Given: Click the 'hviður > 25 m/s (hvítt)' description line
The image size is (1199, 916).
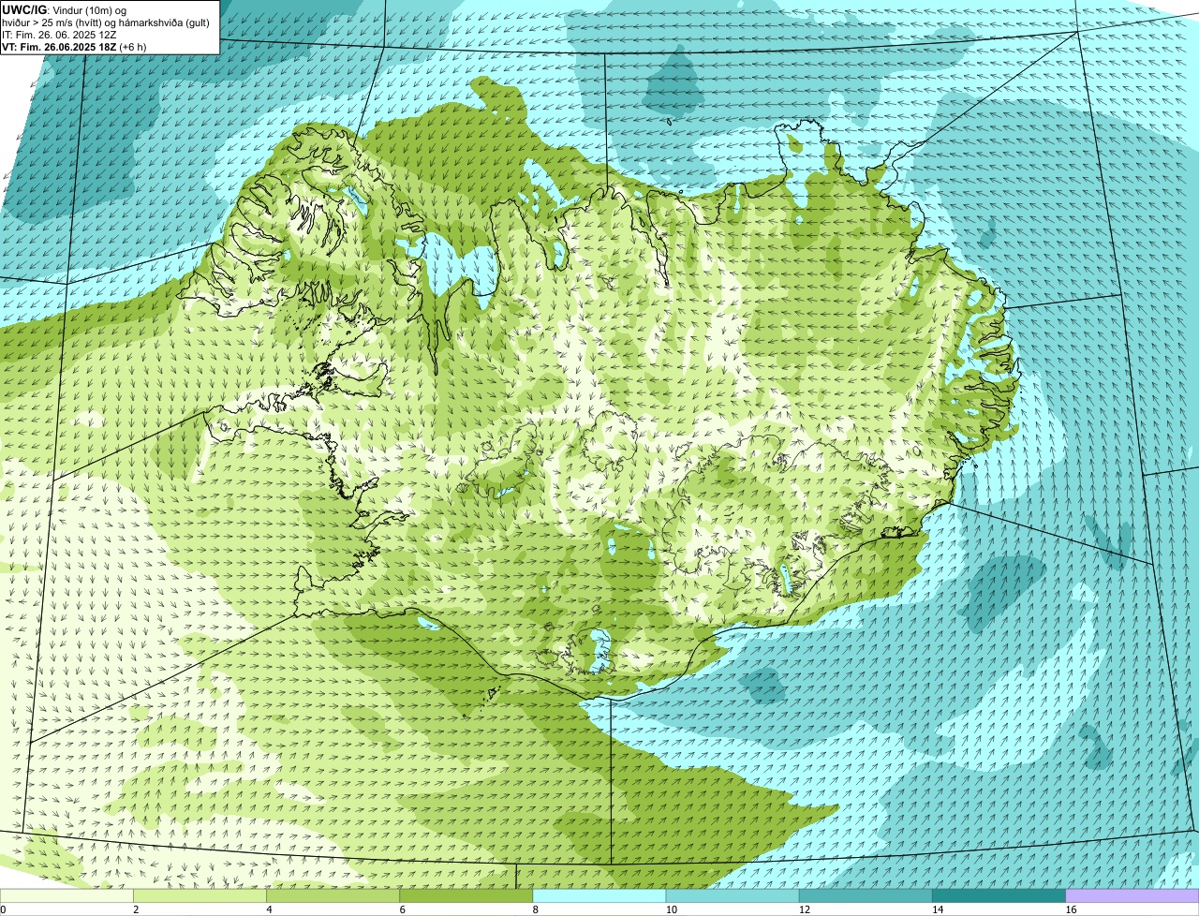Looking at the screenshot, I should (106, 22).
